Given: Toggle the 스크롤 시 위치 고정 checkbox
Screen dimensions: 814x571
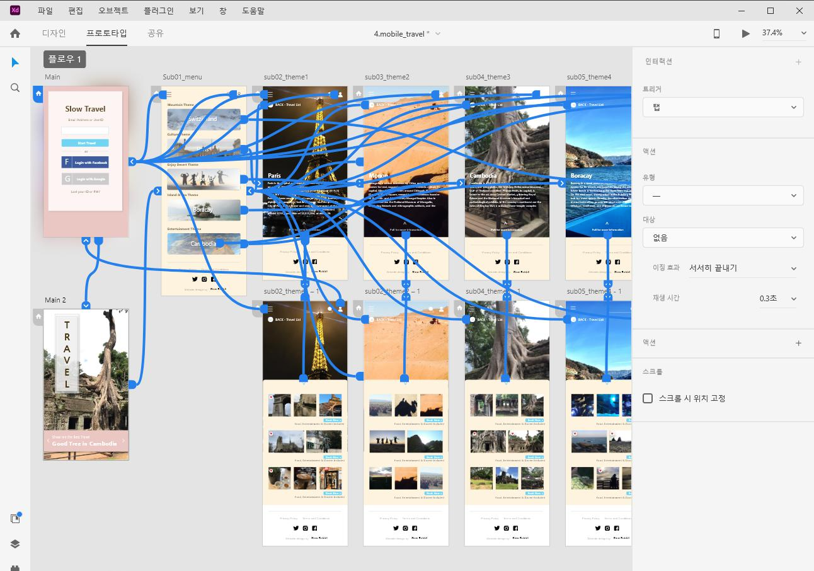Looking at the screenshot, I should pos(648,398).
